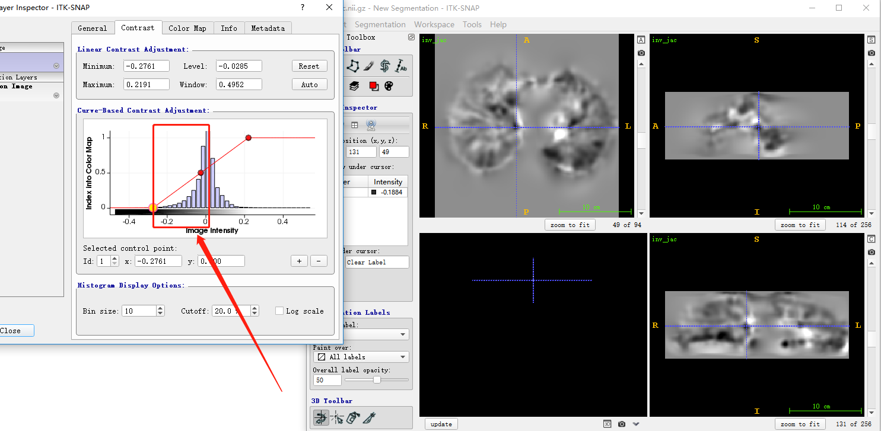This screenshot has width=881, height=431.
Task: Expand the second layer options arrow
Action: point(56,95)
